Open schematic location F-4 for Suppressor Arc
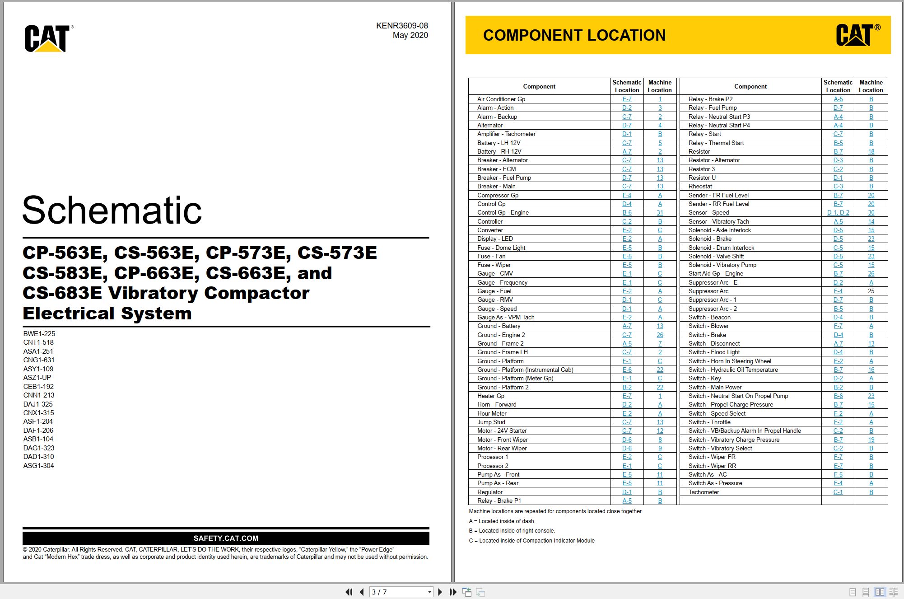This screenshot has height=599, width=904. (838, 291)
